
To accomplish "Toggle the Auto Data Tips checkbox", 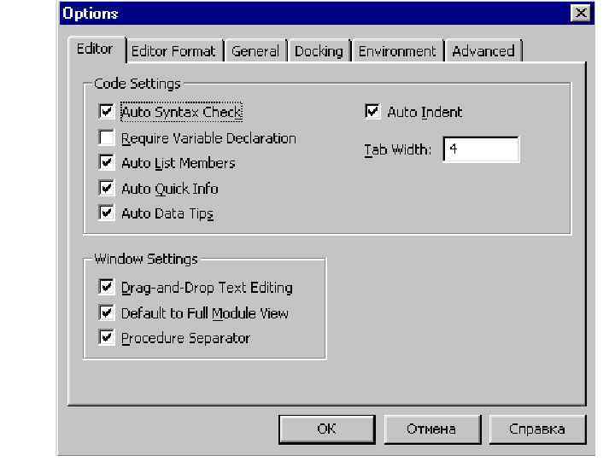I will click(x=107, y=213).
